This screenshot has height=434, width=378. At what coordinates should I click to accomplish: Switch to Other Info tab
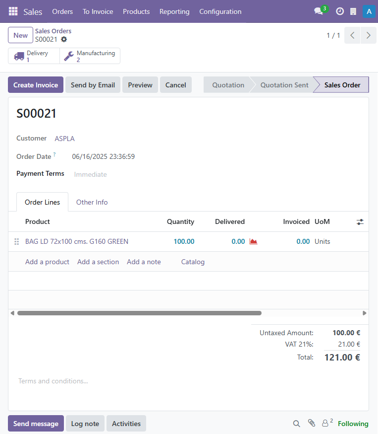92,202
